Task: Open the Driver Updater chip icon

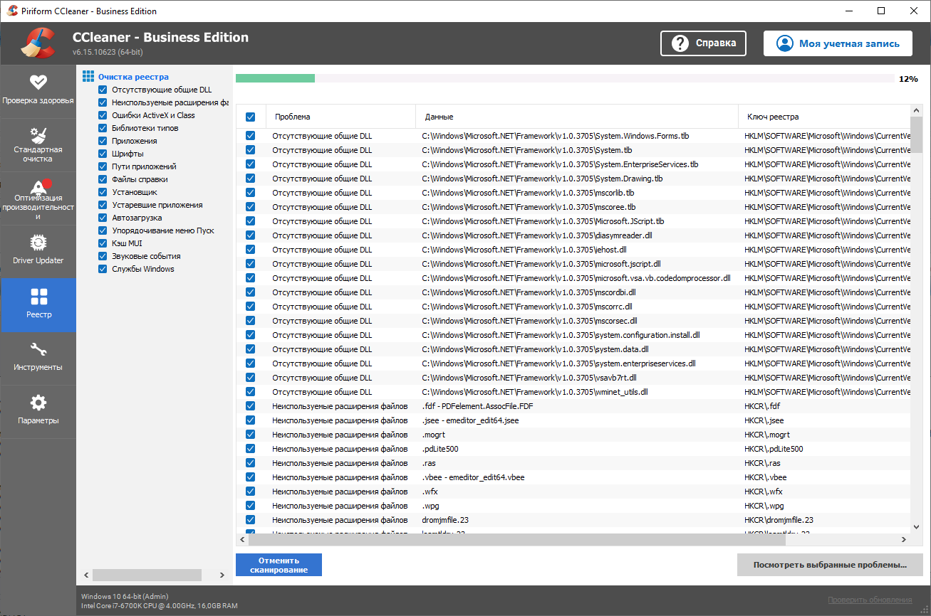Action: pos(38,243)
